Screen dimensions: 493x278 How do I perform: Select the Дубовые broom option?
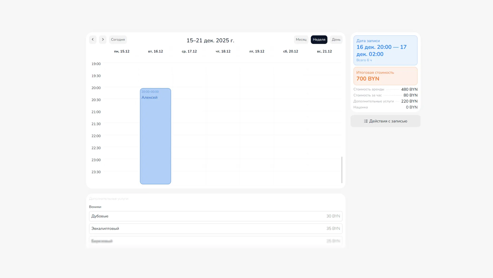coord(215,216)
